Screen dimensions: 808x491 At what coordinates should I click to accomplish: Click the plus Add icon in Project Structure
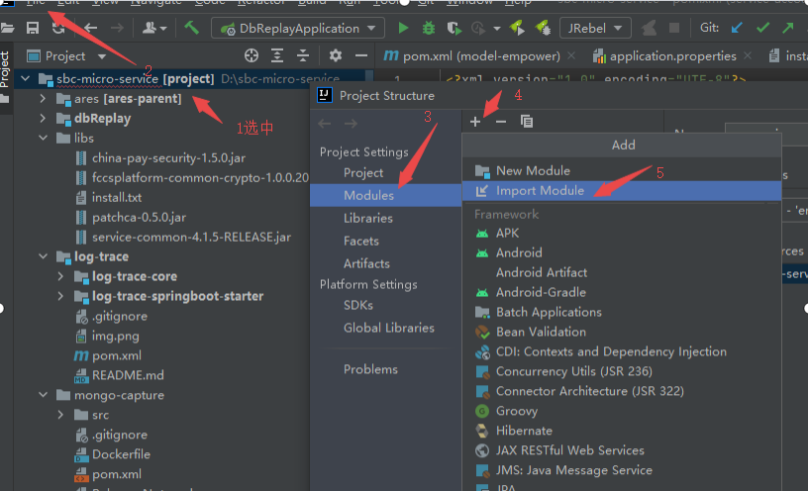click(x=475, y=122)
